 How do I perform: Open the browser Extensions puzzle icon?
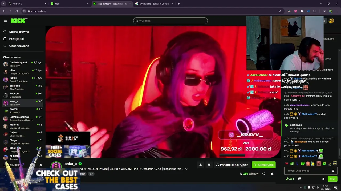click(315, 11)
